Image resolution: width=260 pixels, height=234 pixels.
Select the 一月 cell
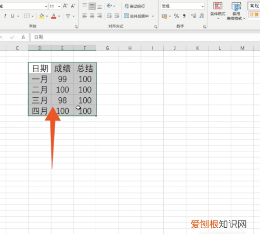40,79
